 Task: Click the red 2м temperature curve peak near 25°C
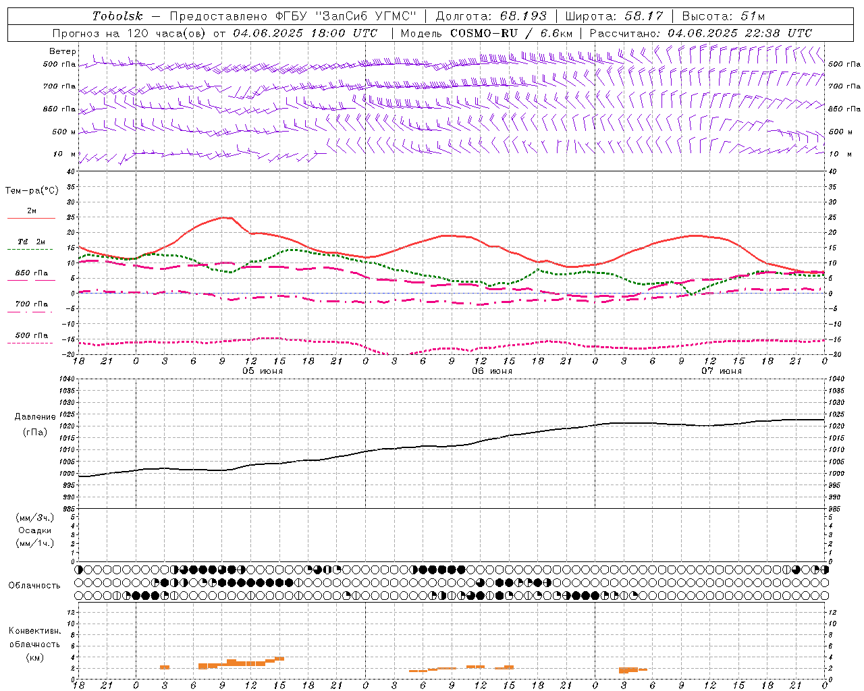pyautogui.click(x=226, y=217)
